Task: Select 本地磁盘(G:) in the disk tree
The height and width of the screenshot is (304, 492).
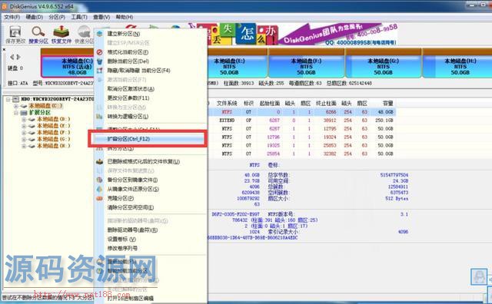Action: 54,139
